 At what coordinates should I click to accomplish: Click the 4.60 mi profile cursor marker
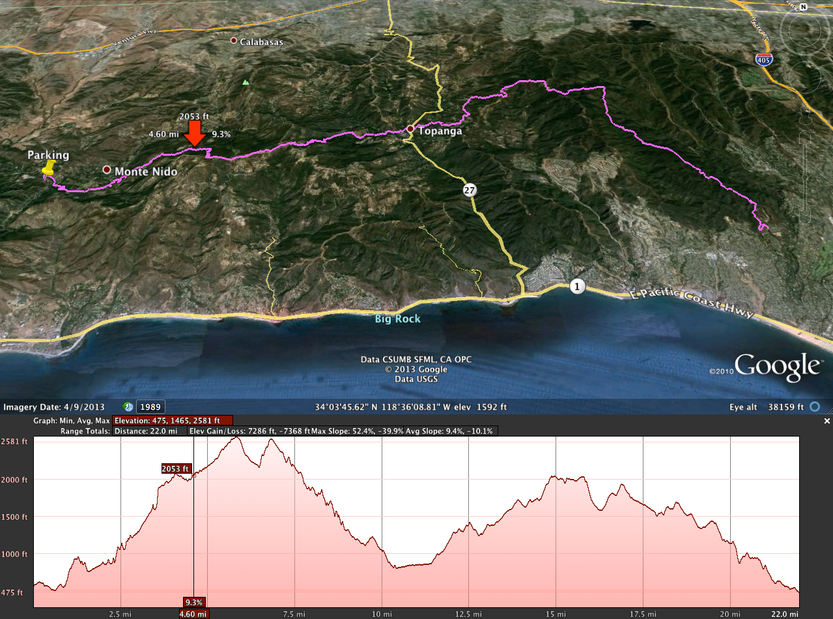point(194,614)
